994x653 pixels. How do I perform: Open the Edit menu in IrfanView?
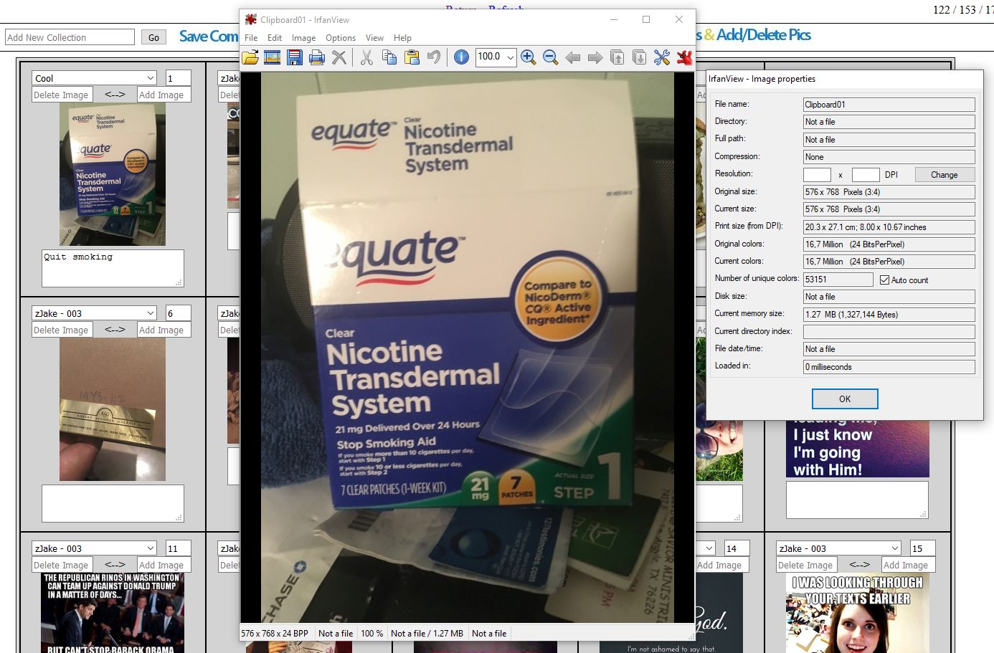coord(275,38)
